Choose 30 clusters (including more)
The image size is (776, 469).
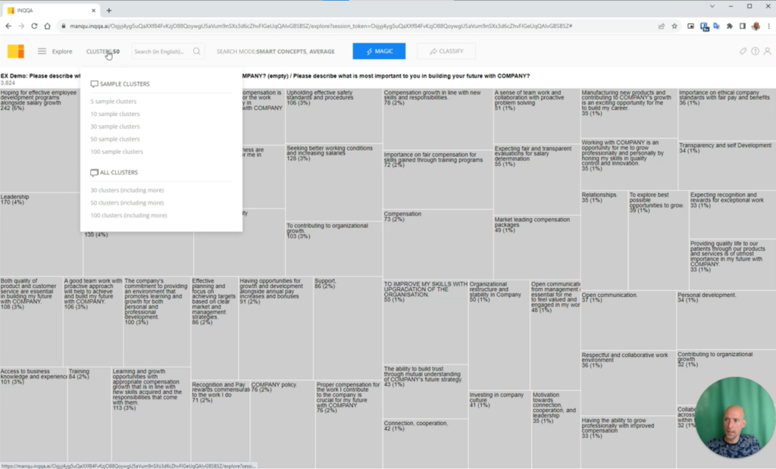(127, 190)
